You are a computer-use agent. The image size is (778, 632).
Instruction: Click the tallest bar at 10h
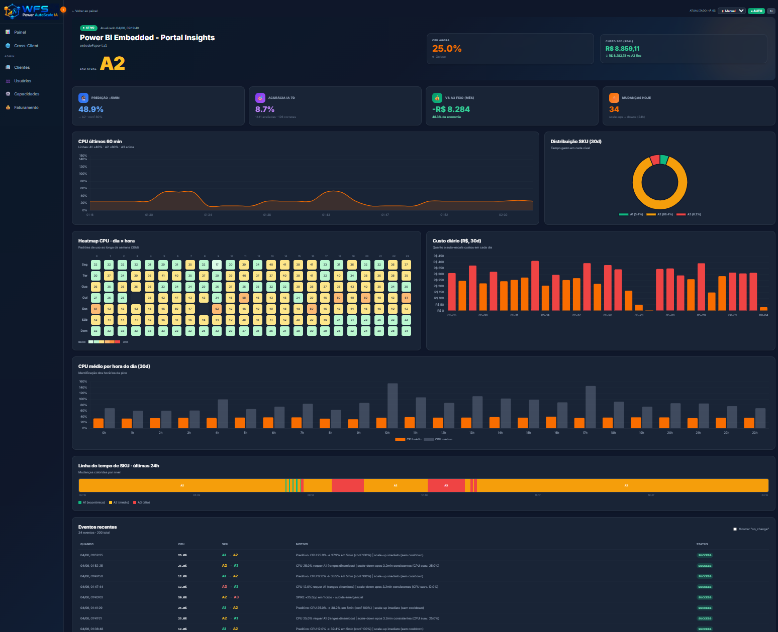(393, 406)
